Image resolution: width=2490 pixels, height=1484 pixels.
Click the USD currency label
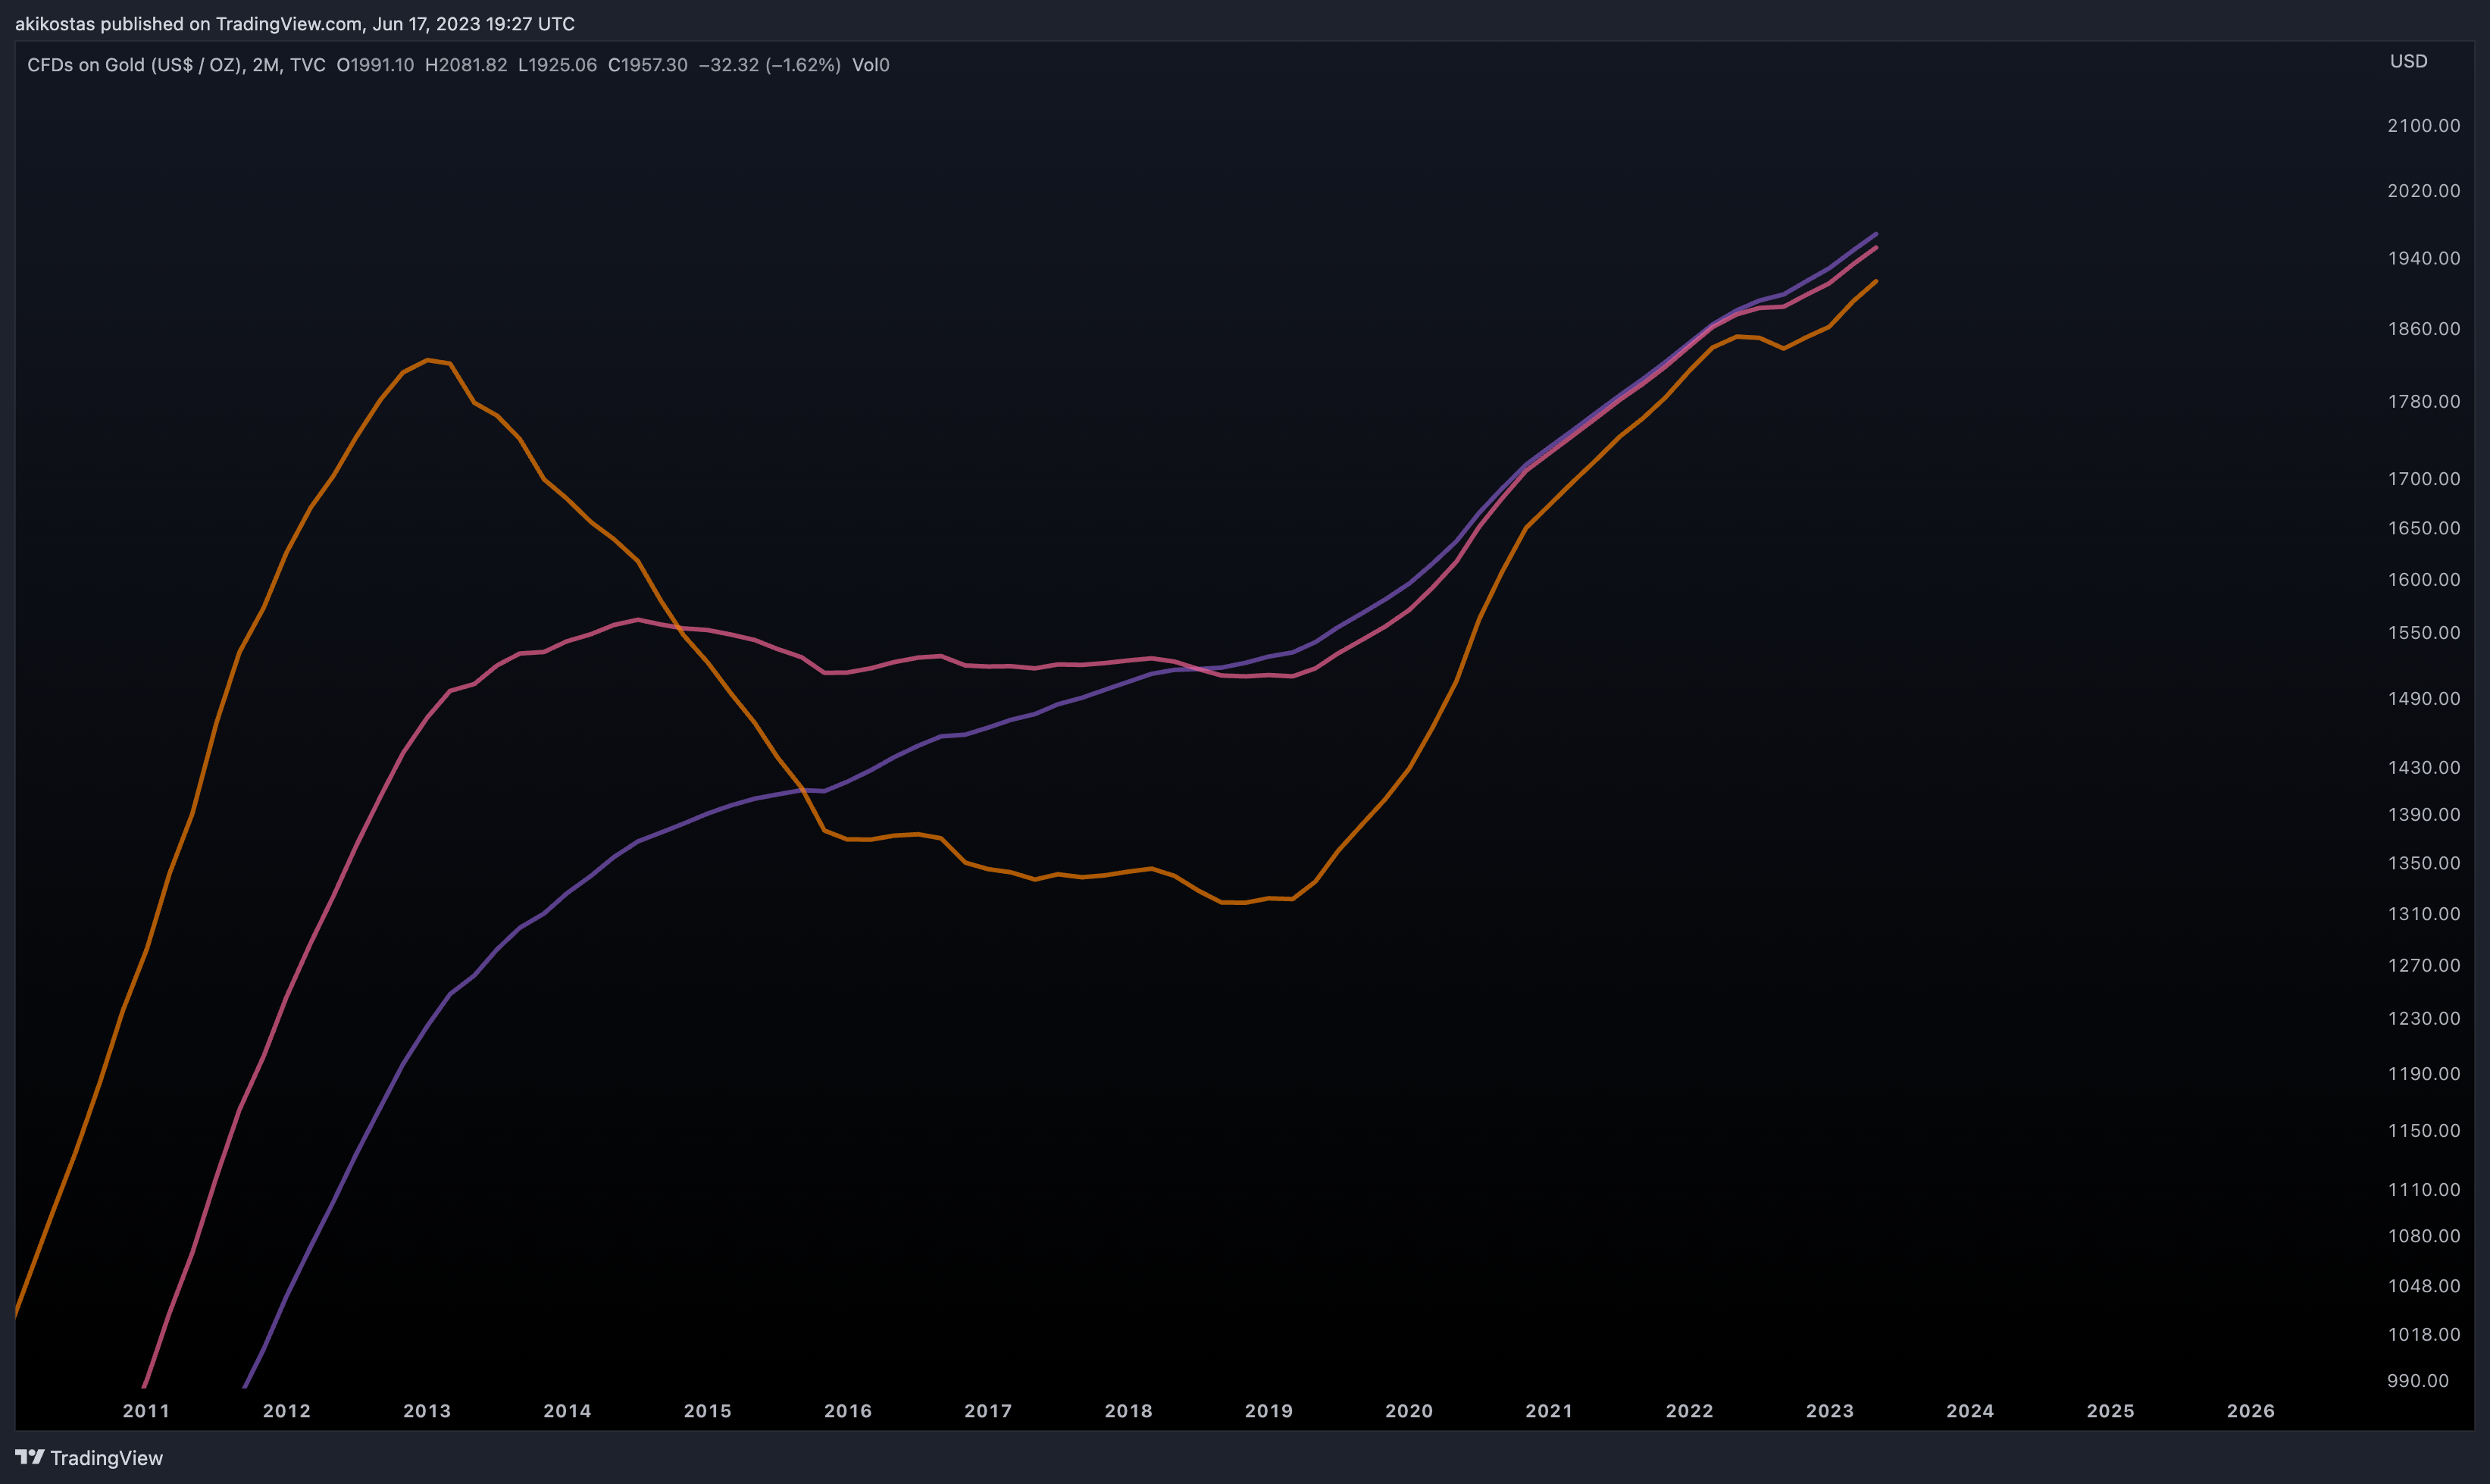click(2408, 61)
